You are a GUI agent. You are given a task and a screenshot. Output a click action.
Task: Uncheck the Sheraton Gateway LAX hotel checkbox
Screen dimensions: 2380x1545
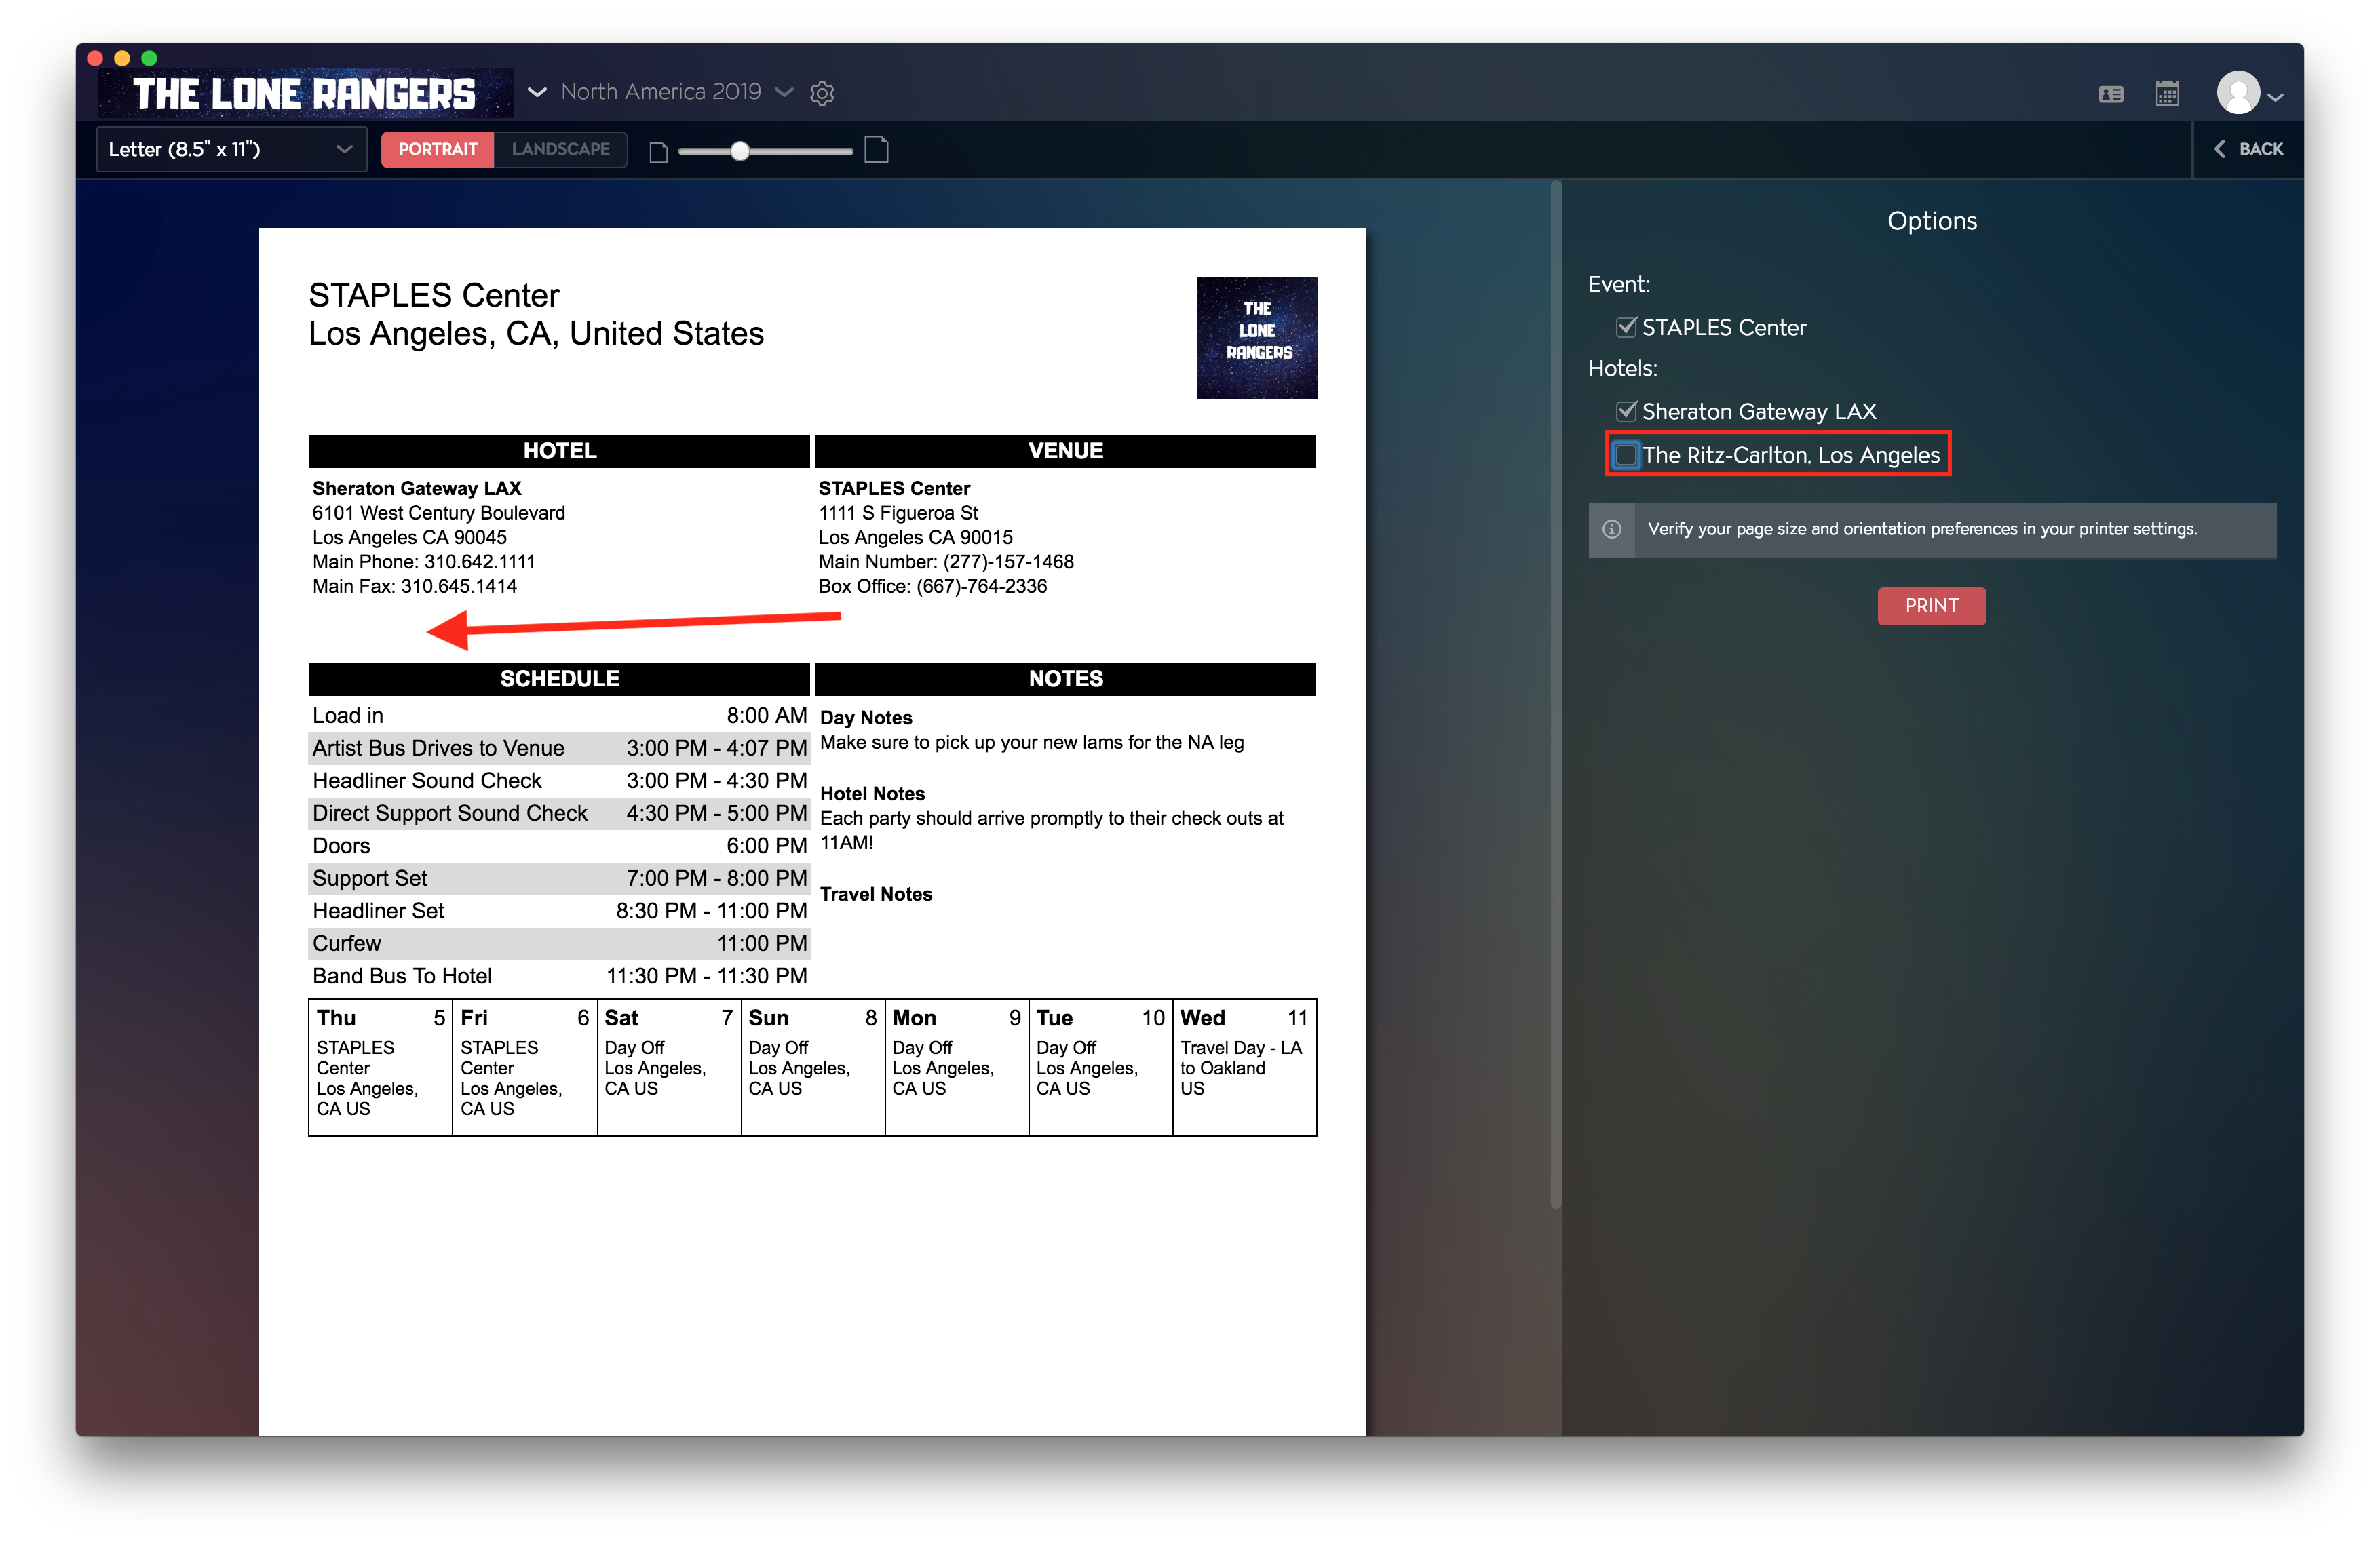(1626, 411)
